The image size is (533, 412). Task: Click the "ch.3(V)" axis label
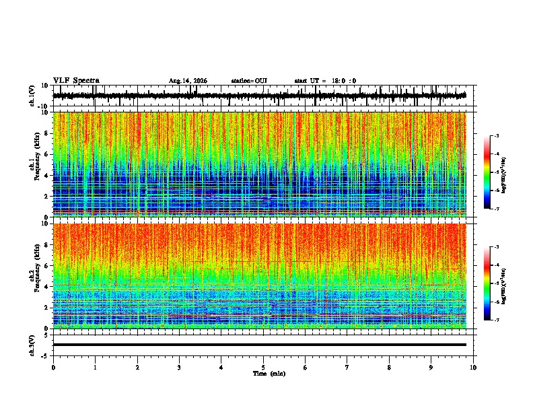point(32,345)
